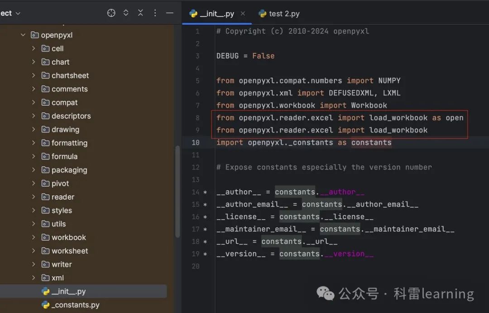Open _constants.py from the project tree

pyautogui.click(x=76, y=304)
